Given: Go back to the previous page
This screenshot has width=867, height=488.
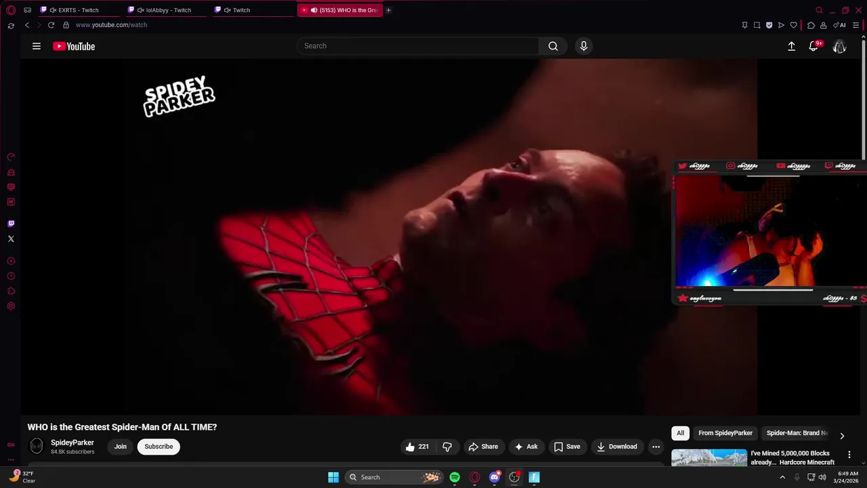Looking at the screenshot, I should pyautogui.click(x=27, y=25).
